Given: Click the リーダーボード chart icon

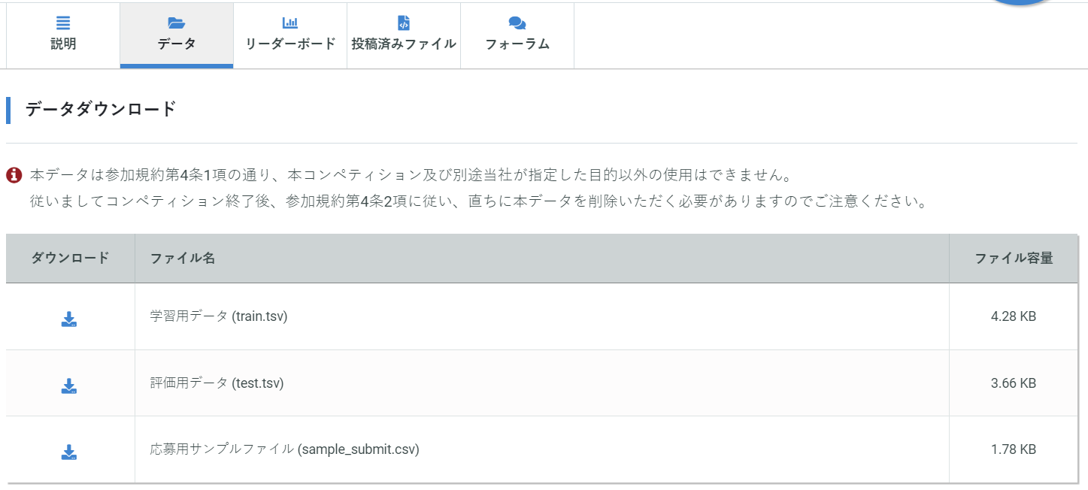Looking at the screenshot, I should [x=290, y=22].
